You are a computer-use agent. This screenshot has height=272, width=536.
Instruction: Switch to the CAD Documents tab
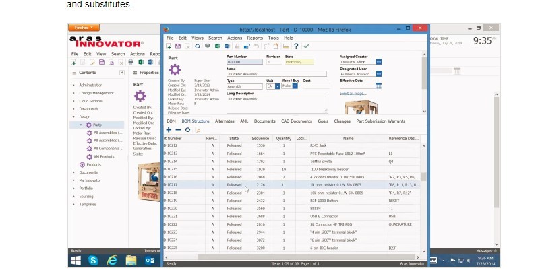pos(296,121)
